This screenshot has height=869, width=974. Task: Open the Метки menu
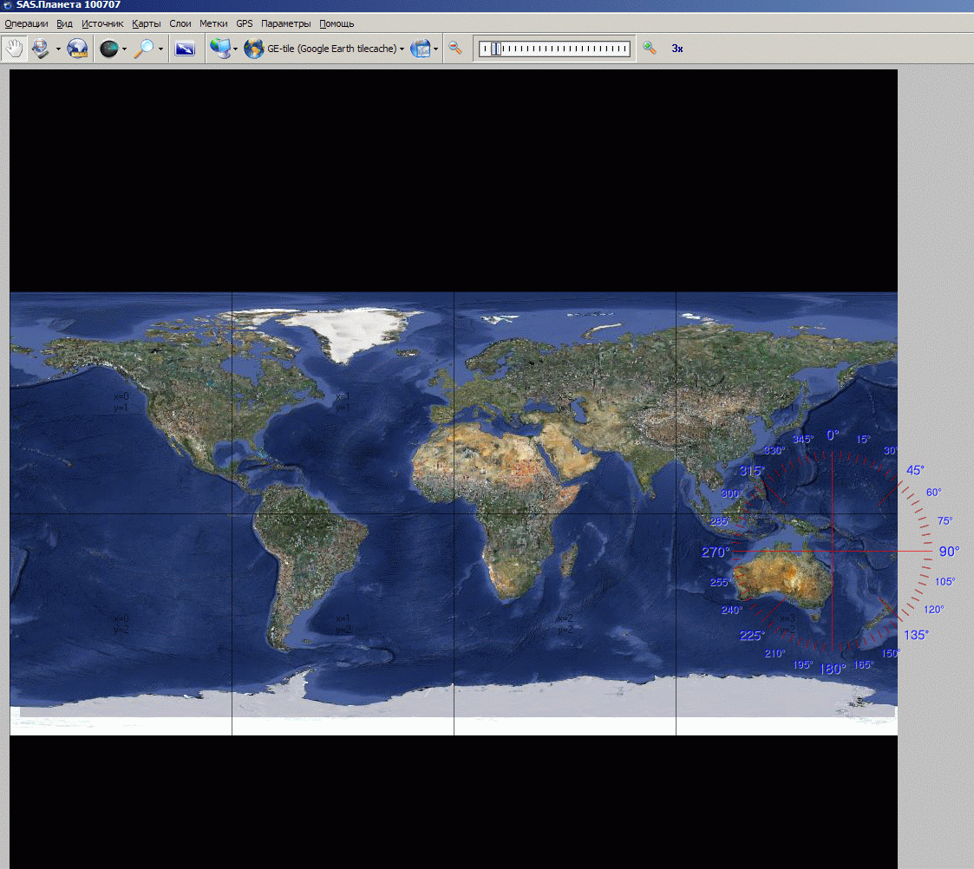[213, 23]
